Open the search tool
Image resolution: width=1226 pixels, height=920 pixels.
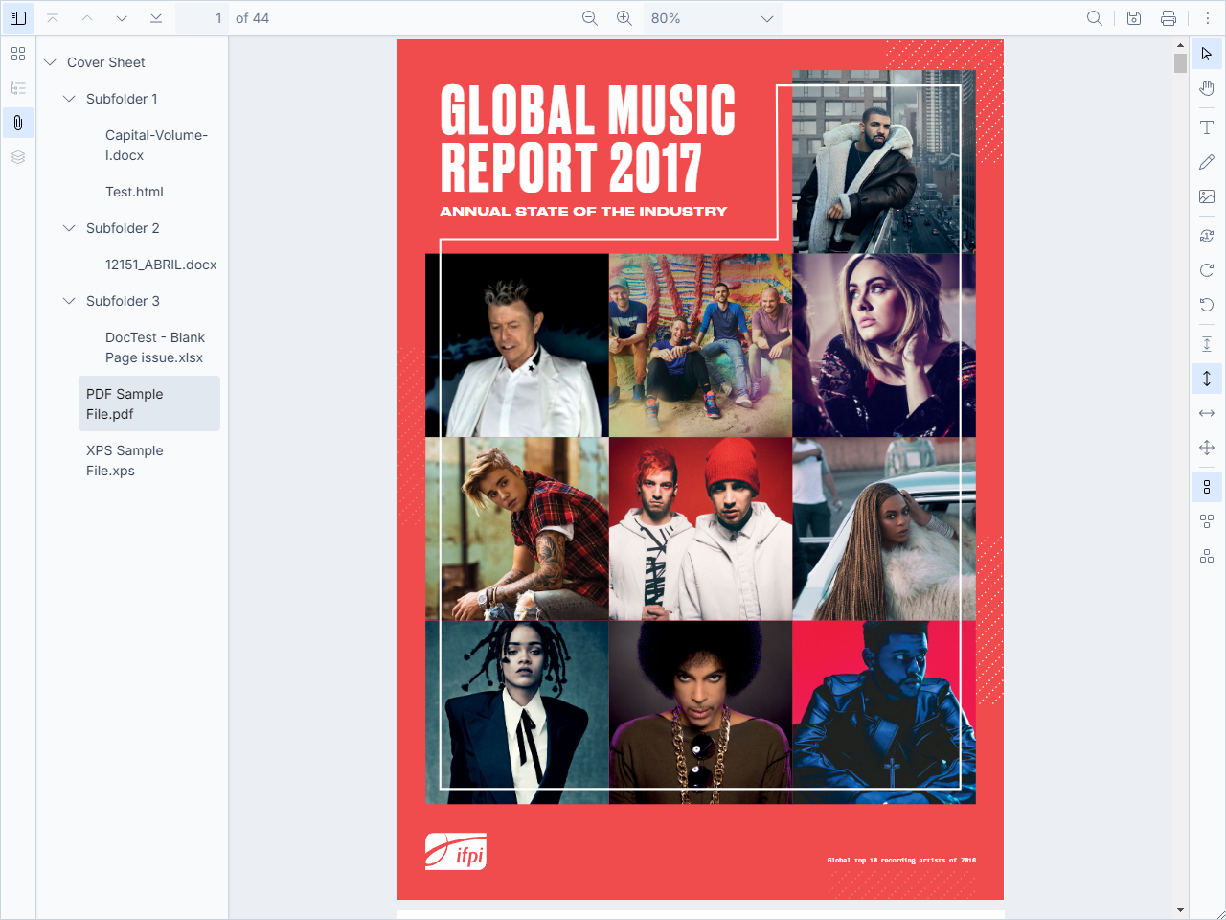click(1095, 18)
